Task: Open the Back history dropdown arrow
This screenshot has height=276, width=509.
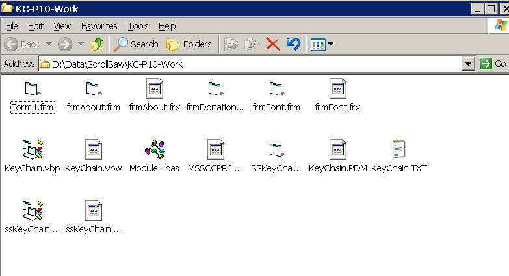Action: [49, 44]
